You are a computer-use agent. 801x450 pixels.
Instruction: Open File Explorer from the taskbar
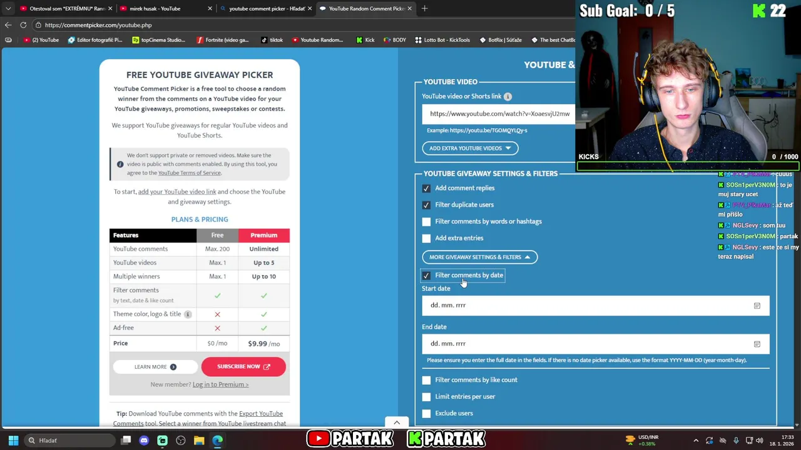coord(199,441)
